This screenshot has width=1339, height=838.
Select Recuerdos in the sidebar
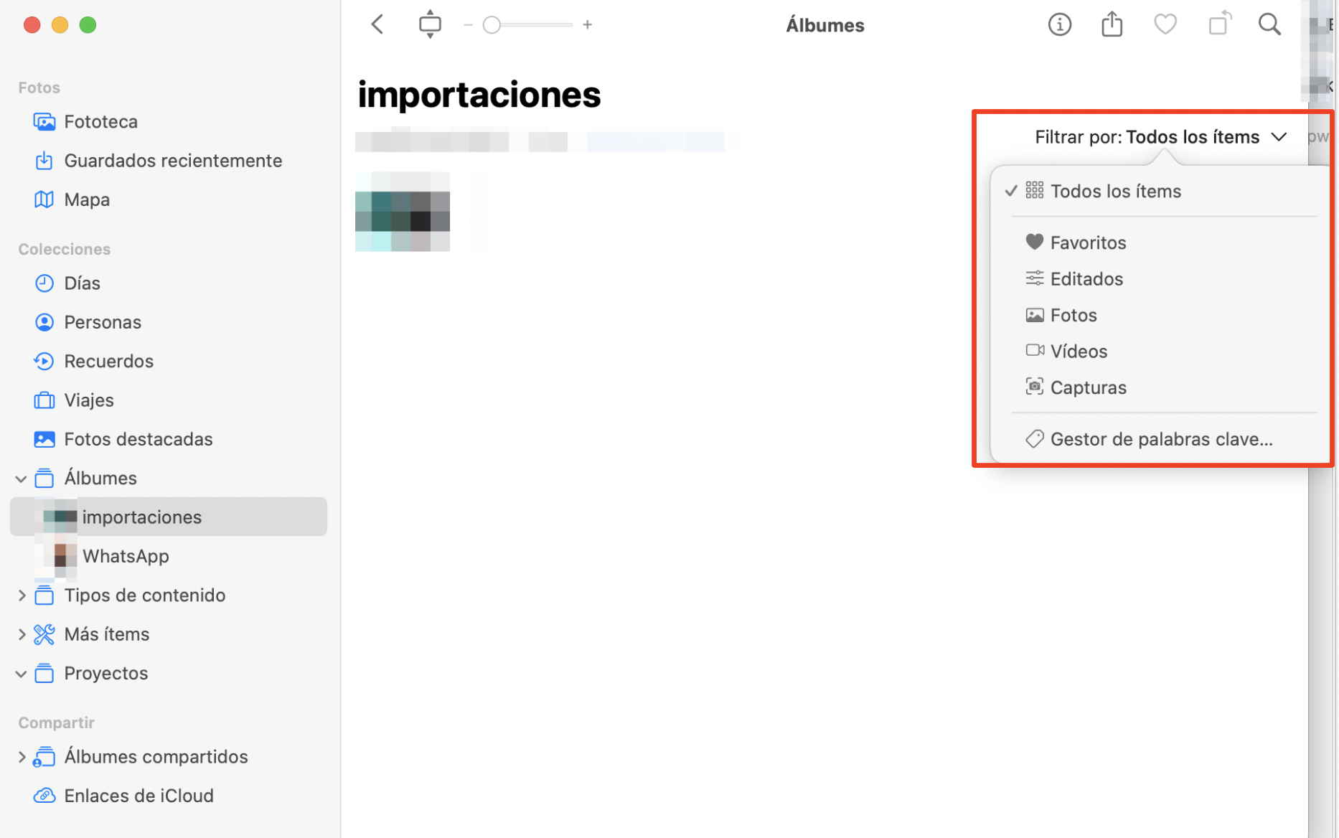click(x=108, y=361)
